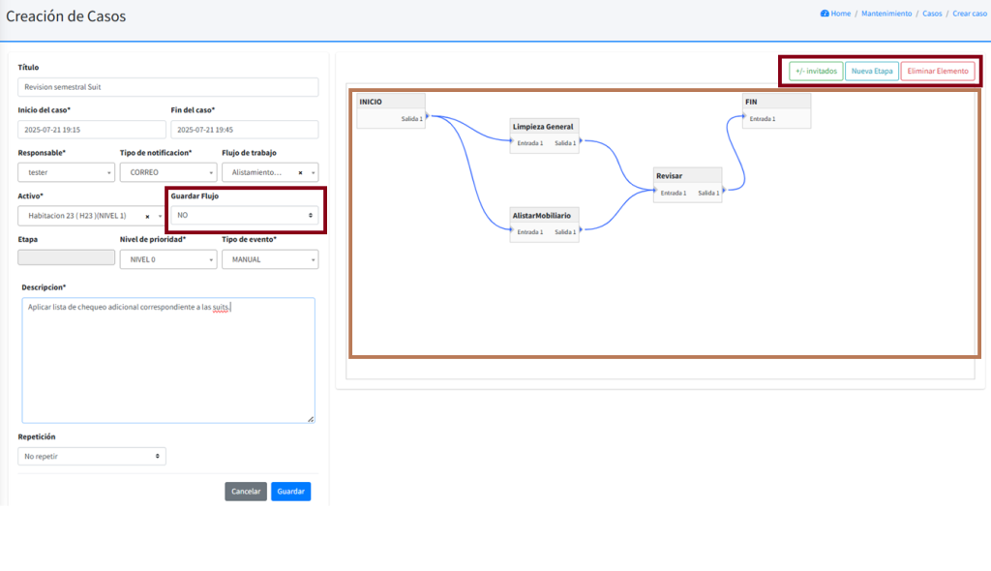Click the Salida 1 connector on INICIO node
The height and width of the screenshot is (571, 991).
coord(428,118)
